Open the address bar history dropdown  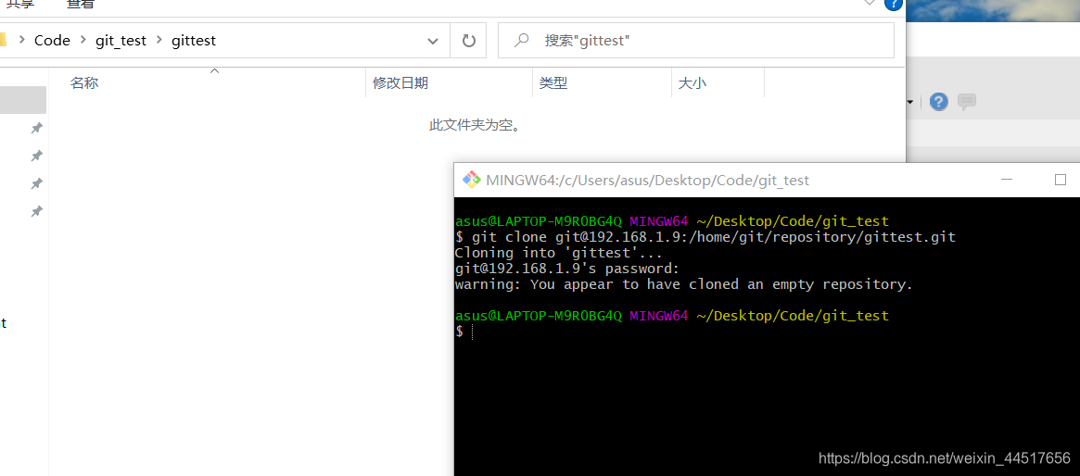pyautogui.click(x=433, y=41)
